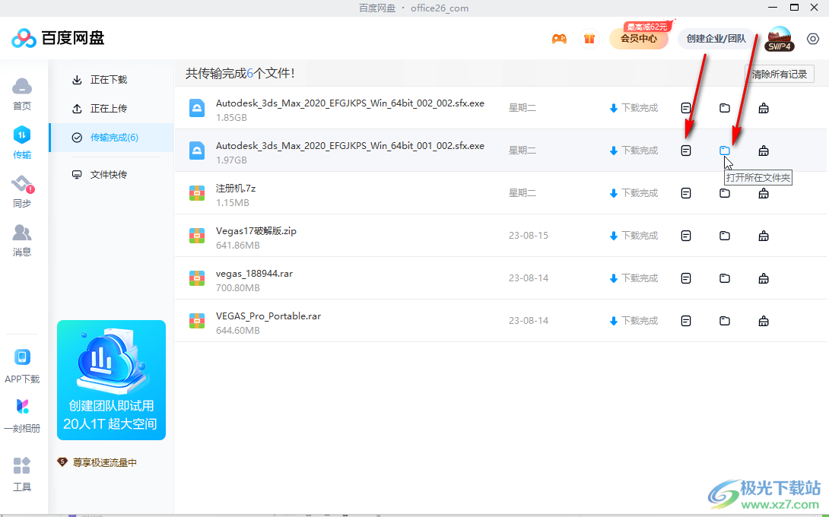Open containing folder icon for 注册机.7z
This screenshot has height=517, width=829.
[x=724, y=192]
